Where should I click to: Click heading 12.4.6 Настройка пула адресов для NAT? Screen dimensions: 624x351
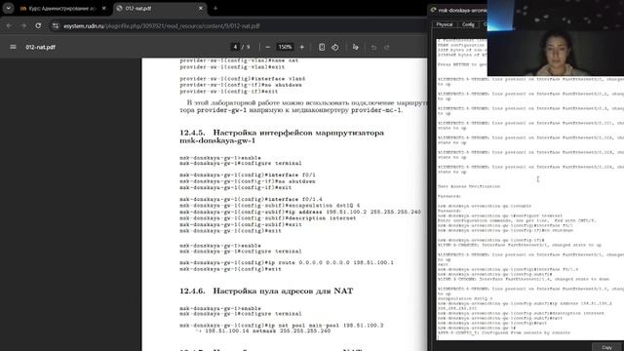tap(266, 291)
